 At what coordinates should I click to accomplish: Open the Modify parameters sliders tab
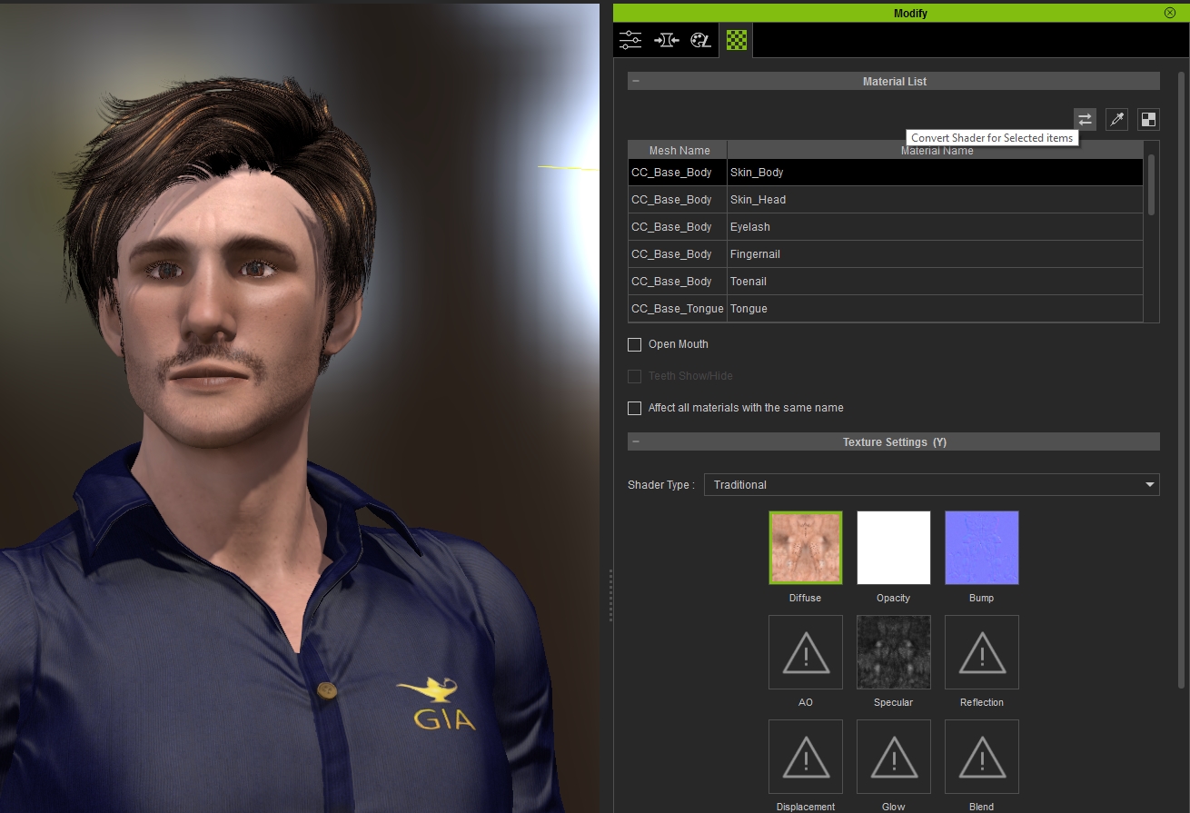click(630, 40)
